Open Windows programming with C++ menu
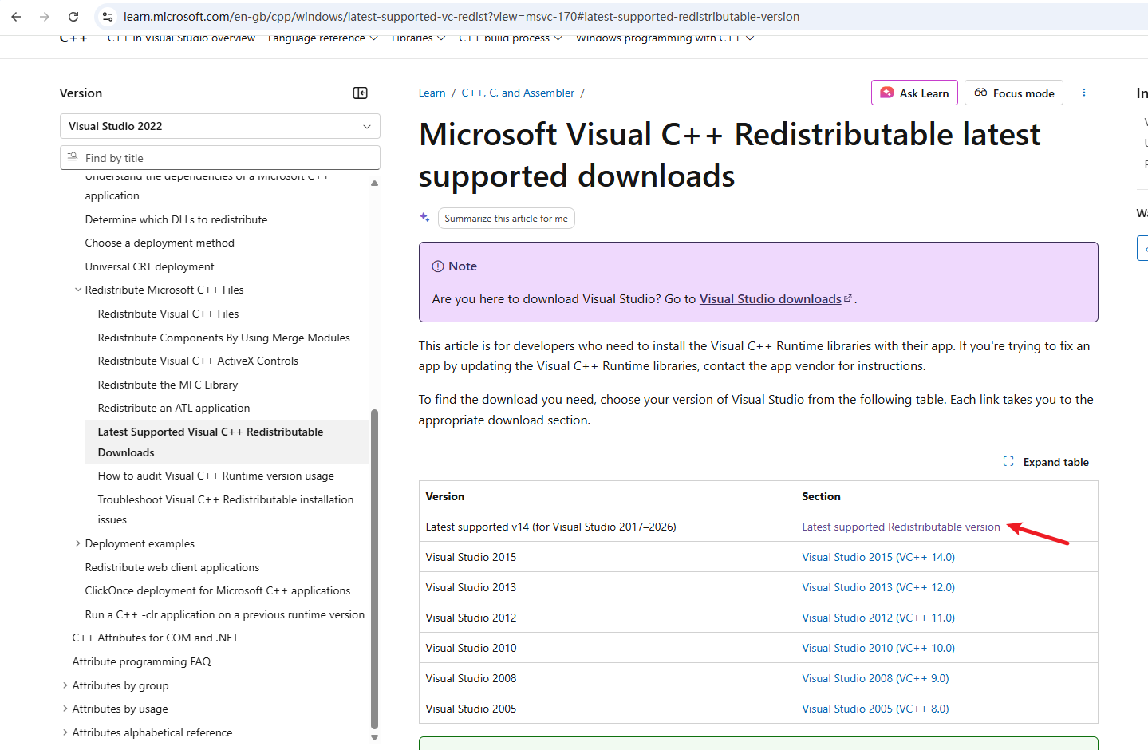This screenshot has width=1148, height=750. 665,38
